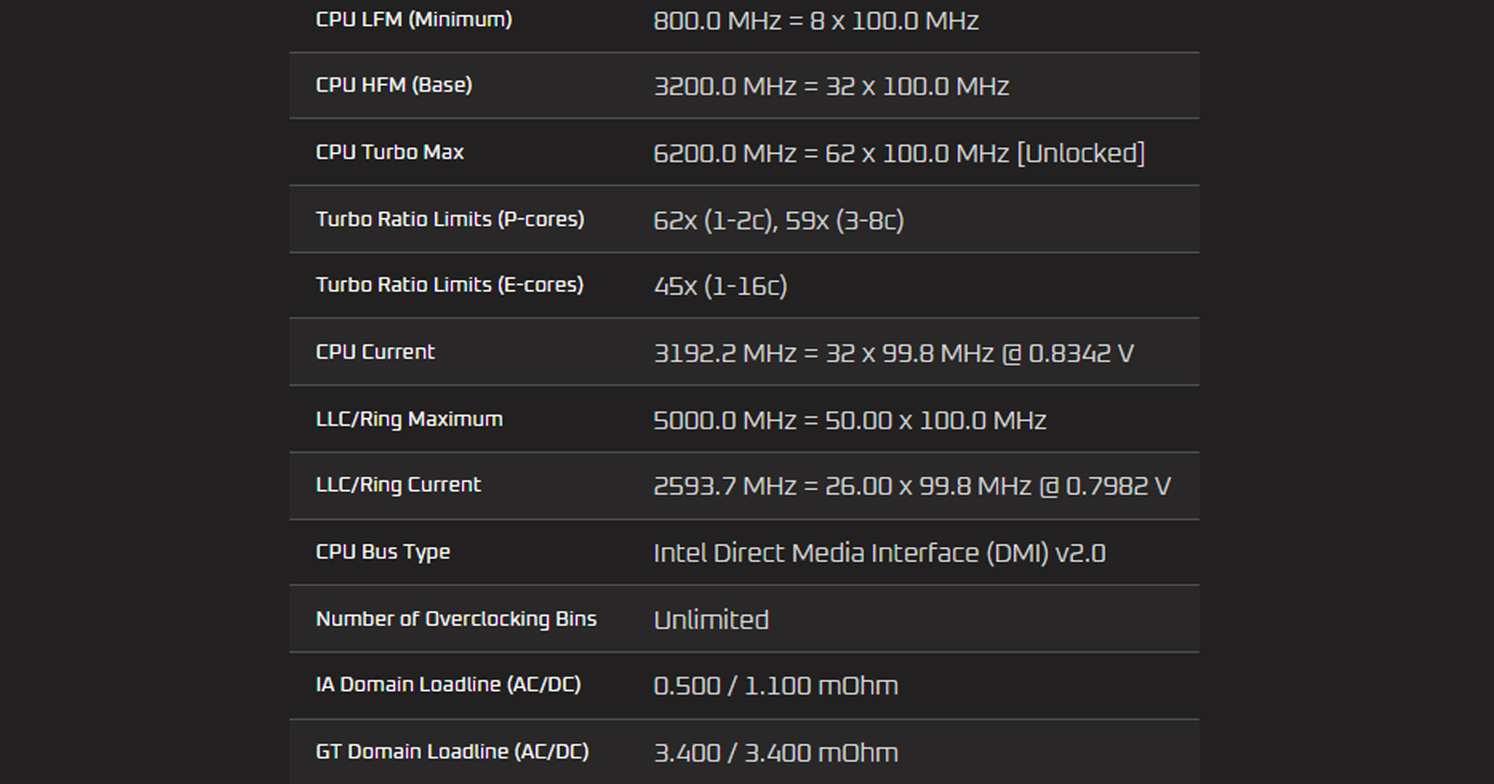Screen dimensions: 1494x784
Task: Select the 3200.0 MHz base frequency value
Action: 831,87
